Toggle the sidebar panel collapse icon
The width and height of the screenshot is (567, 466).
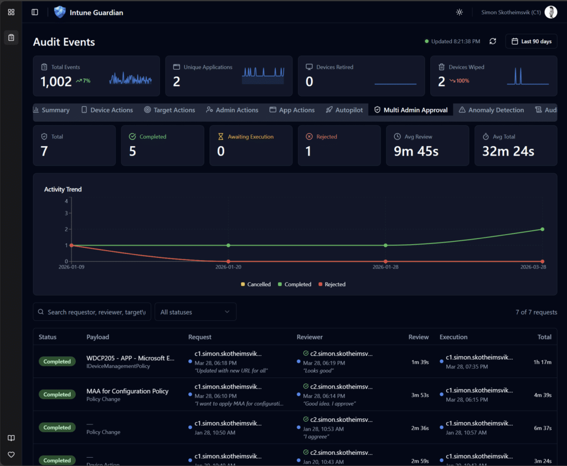tap(35, 12)
